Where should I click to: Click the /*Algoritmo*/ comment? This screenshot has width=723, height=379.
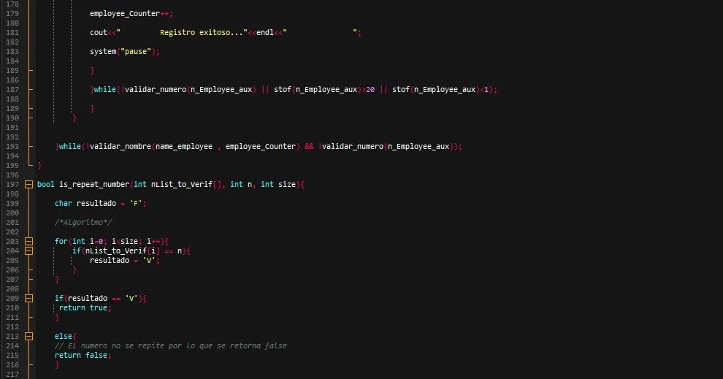[x=83, y=222]
